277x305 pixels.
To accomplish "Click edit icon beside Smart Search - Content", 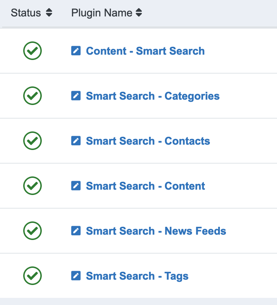I will (76, 186).
